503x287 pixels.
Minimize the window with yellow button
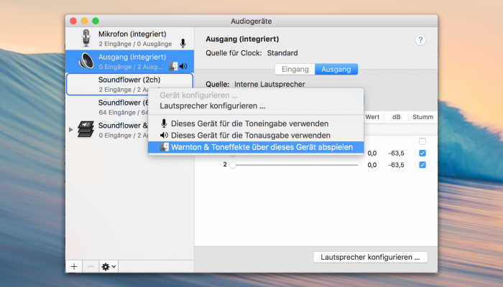(x=84, y=21)
